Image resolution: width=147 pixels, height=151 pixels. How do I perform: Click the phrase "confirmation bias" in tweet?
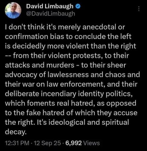[34, 37]
